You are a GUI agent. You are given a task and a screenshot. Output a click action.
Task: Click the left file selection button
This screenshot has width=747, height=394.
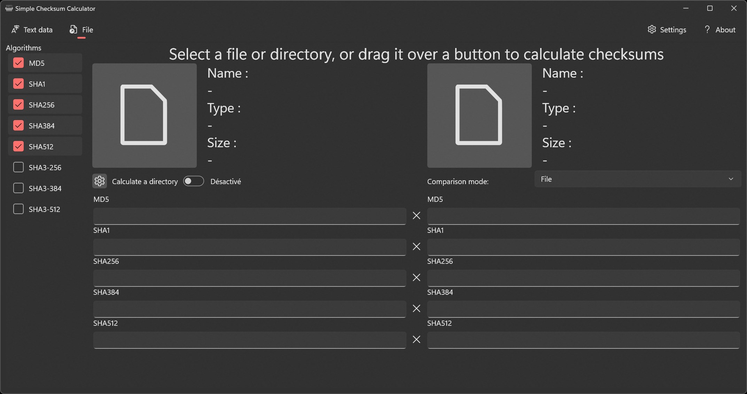point(144,115)
